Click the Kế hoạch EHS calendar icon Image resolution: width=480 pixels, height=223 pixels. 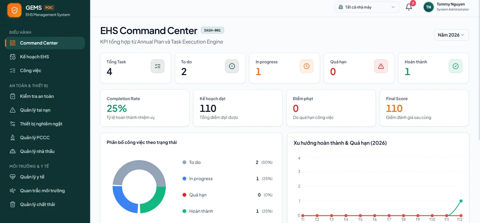click(13, 57)
